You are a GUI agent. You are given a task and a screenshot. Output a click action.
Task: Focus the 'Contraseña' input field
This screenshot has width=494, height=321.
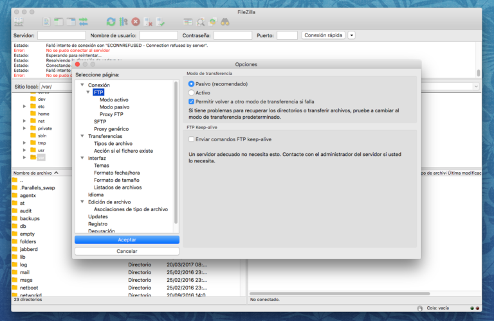click(x=233, y=35)
